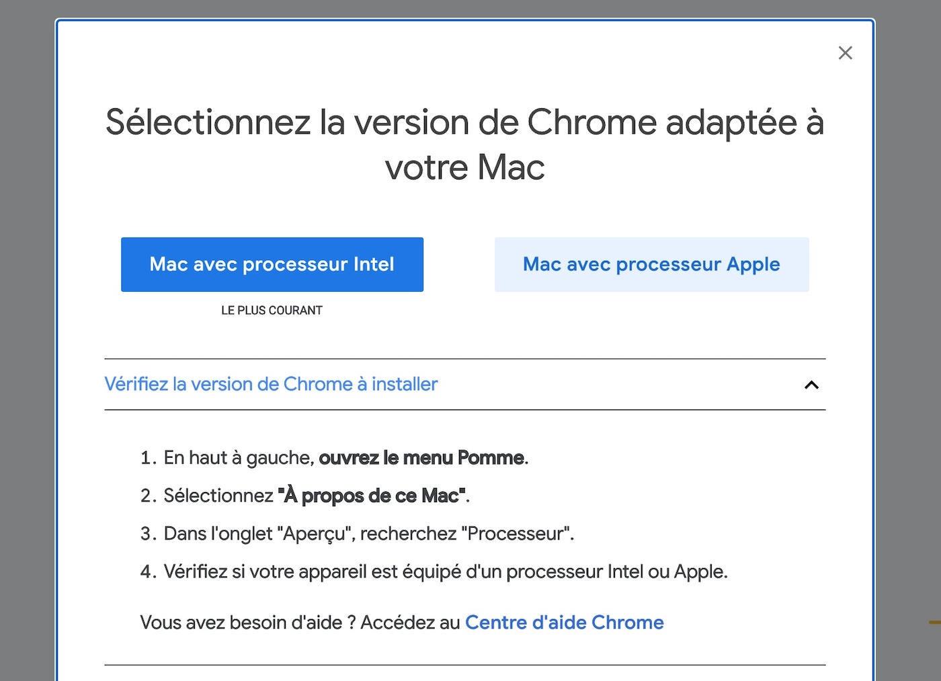The width and height of the screenshot is (941, 681).
Task: Click the list number "1." of instructions
Action: point(148,458)
